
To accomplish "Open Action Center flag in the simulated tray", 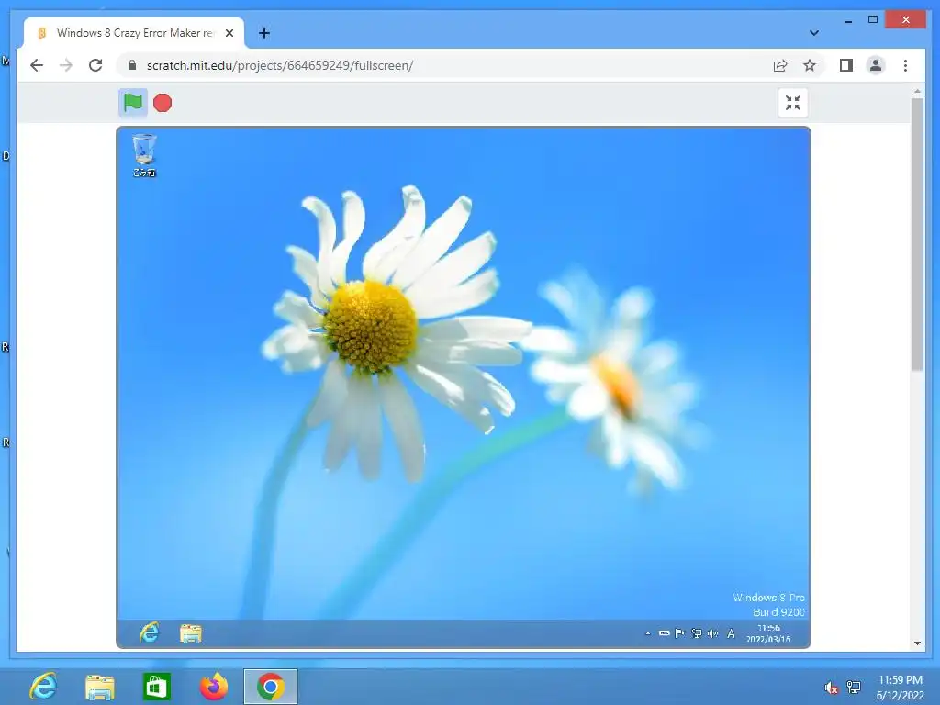I will point(679,633).
